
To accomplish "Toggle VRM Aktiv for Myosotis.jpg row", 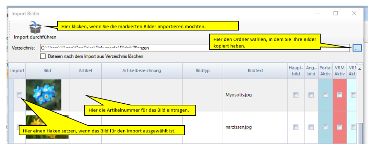I will [x=339, y=95].
